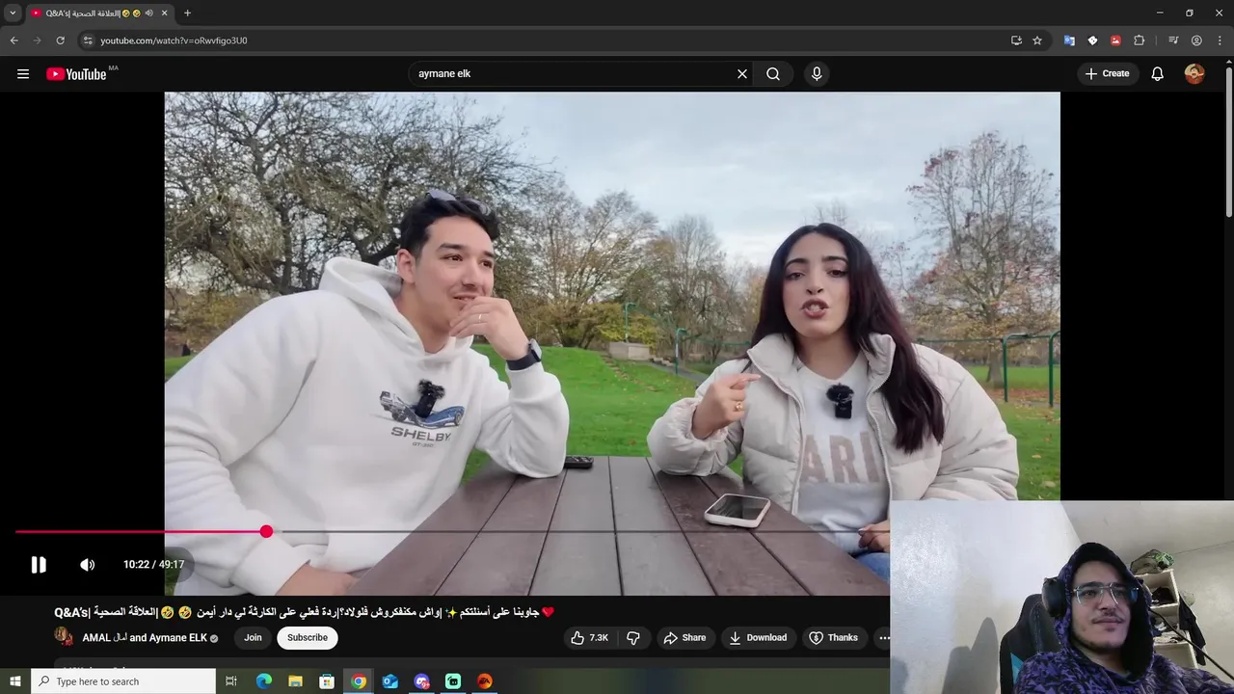Screen dimensions: 1234x694
Task: Open Chrome profile icon
Action: pyautogui.click(x=1196, y=40)
